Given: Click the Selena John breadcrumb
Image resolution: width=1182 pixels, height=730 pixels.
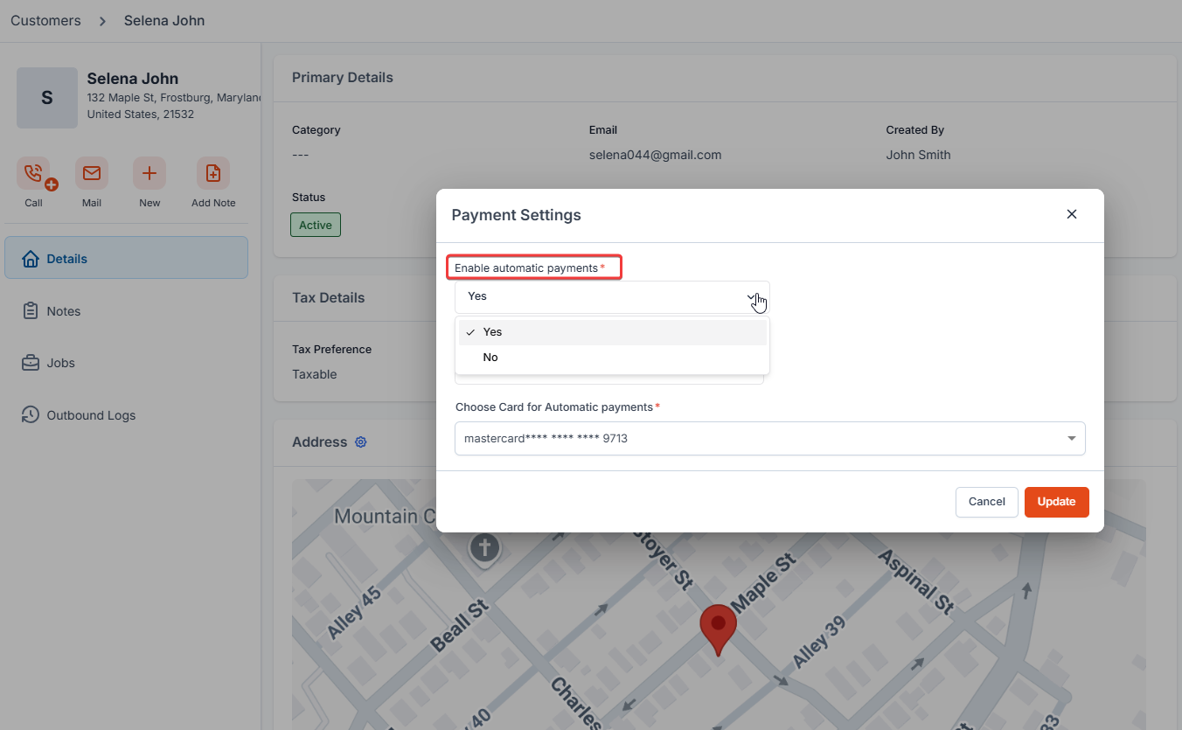Looking at the screenshot, I should [164, 20].
